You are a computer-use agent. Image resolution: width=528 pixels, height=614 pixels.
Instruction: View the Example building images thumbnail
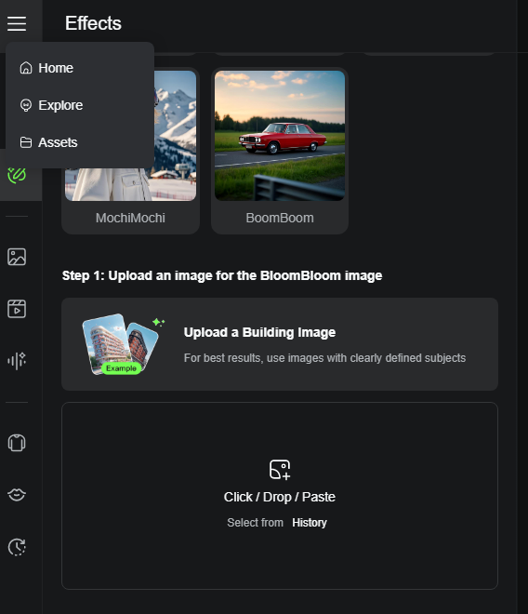pos(122,344)
